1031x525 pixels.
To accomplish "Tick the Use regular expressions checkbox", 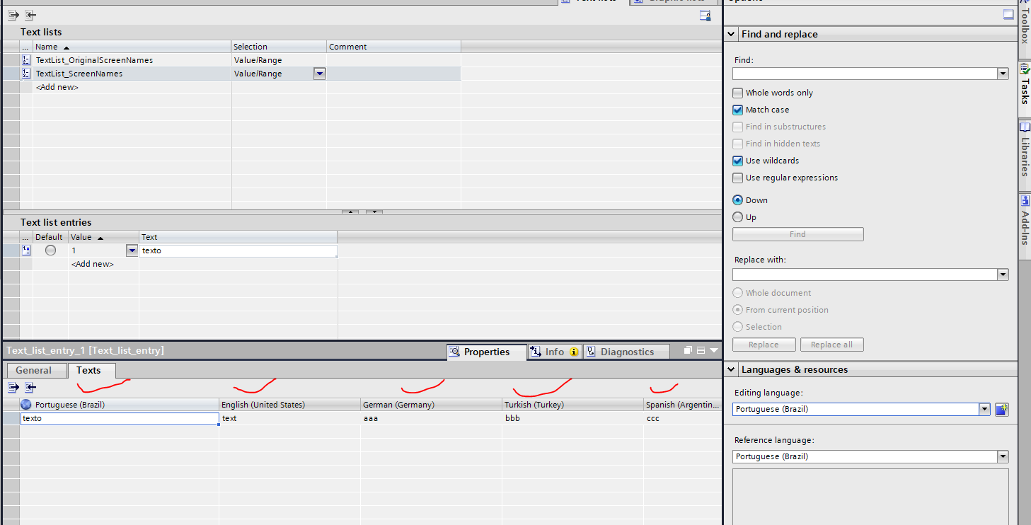I will (738, 178).
